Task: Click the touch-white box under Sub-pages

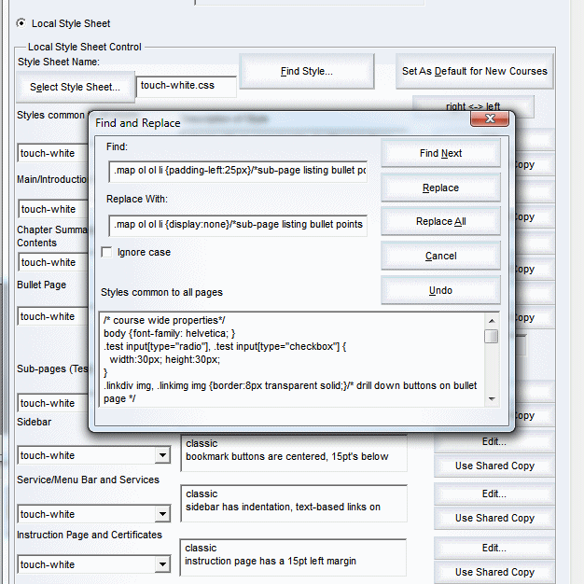Action: tap(52, 403)
